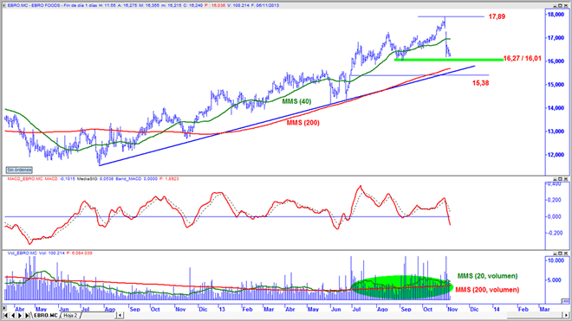The image size is (572, 321).
Task: Click the horizontal scrollbar right arrow
Action: pos(566,316)
